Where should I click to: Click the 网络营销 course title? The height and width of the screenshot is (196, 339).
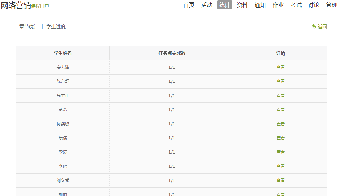point(16,5)
